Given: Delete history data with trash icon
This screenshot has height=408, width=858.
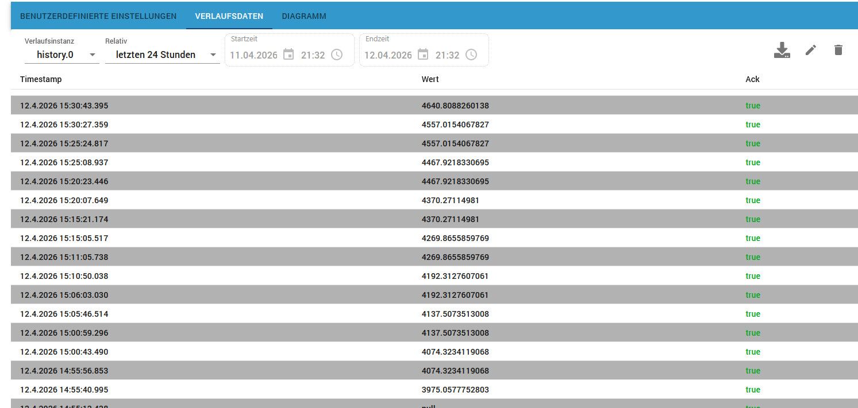Looking at the screenshot, I should (838, 50).
